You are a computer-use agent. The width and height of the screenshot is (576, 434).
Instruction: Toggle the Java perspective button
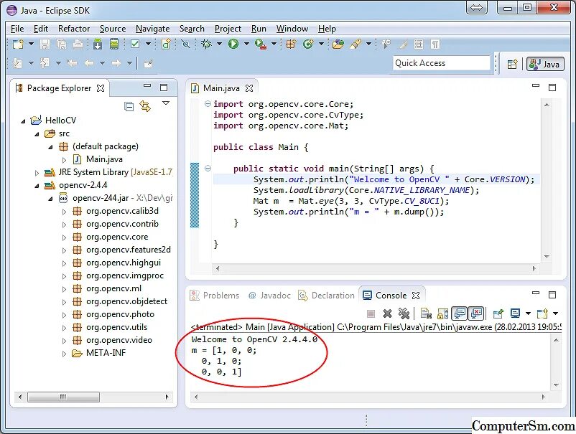545,64
